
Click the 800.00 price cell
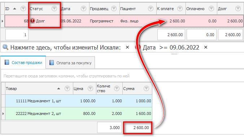pos(85,114)
